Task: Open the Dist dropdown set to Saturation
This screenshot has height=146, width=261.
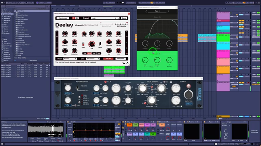Action: click(93, 59)
